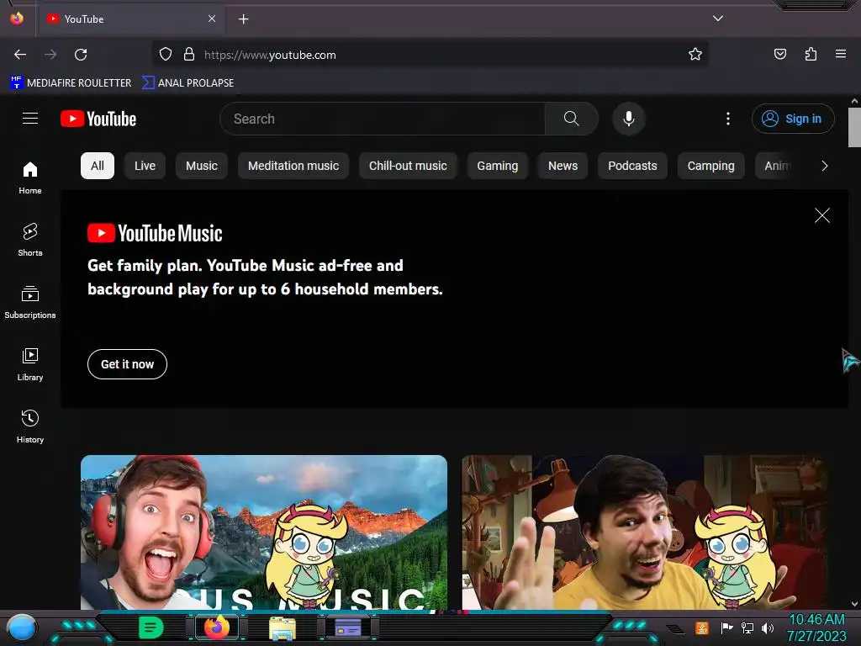Screen dimensions: 861x646
Task: Open the tracking protection shield icon
Action: [166, 55]
